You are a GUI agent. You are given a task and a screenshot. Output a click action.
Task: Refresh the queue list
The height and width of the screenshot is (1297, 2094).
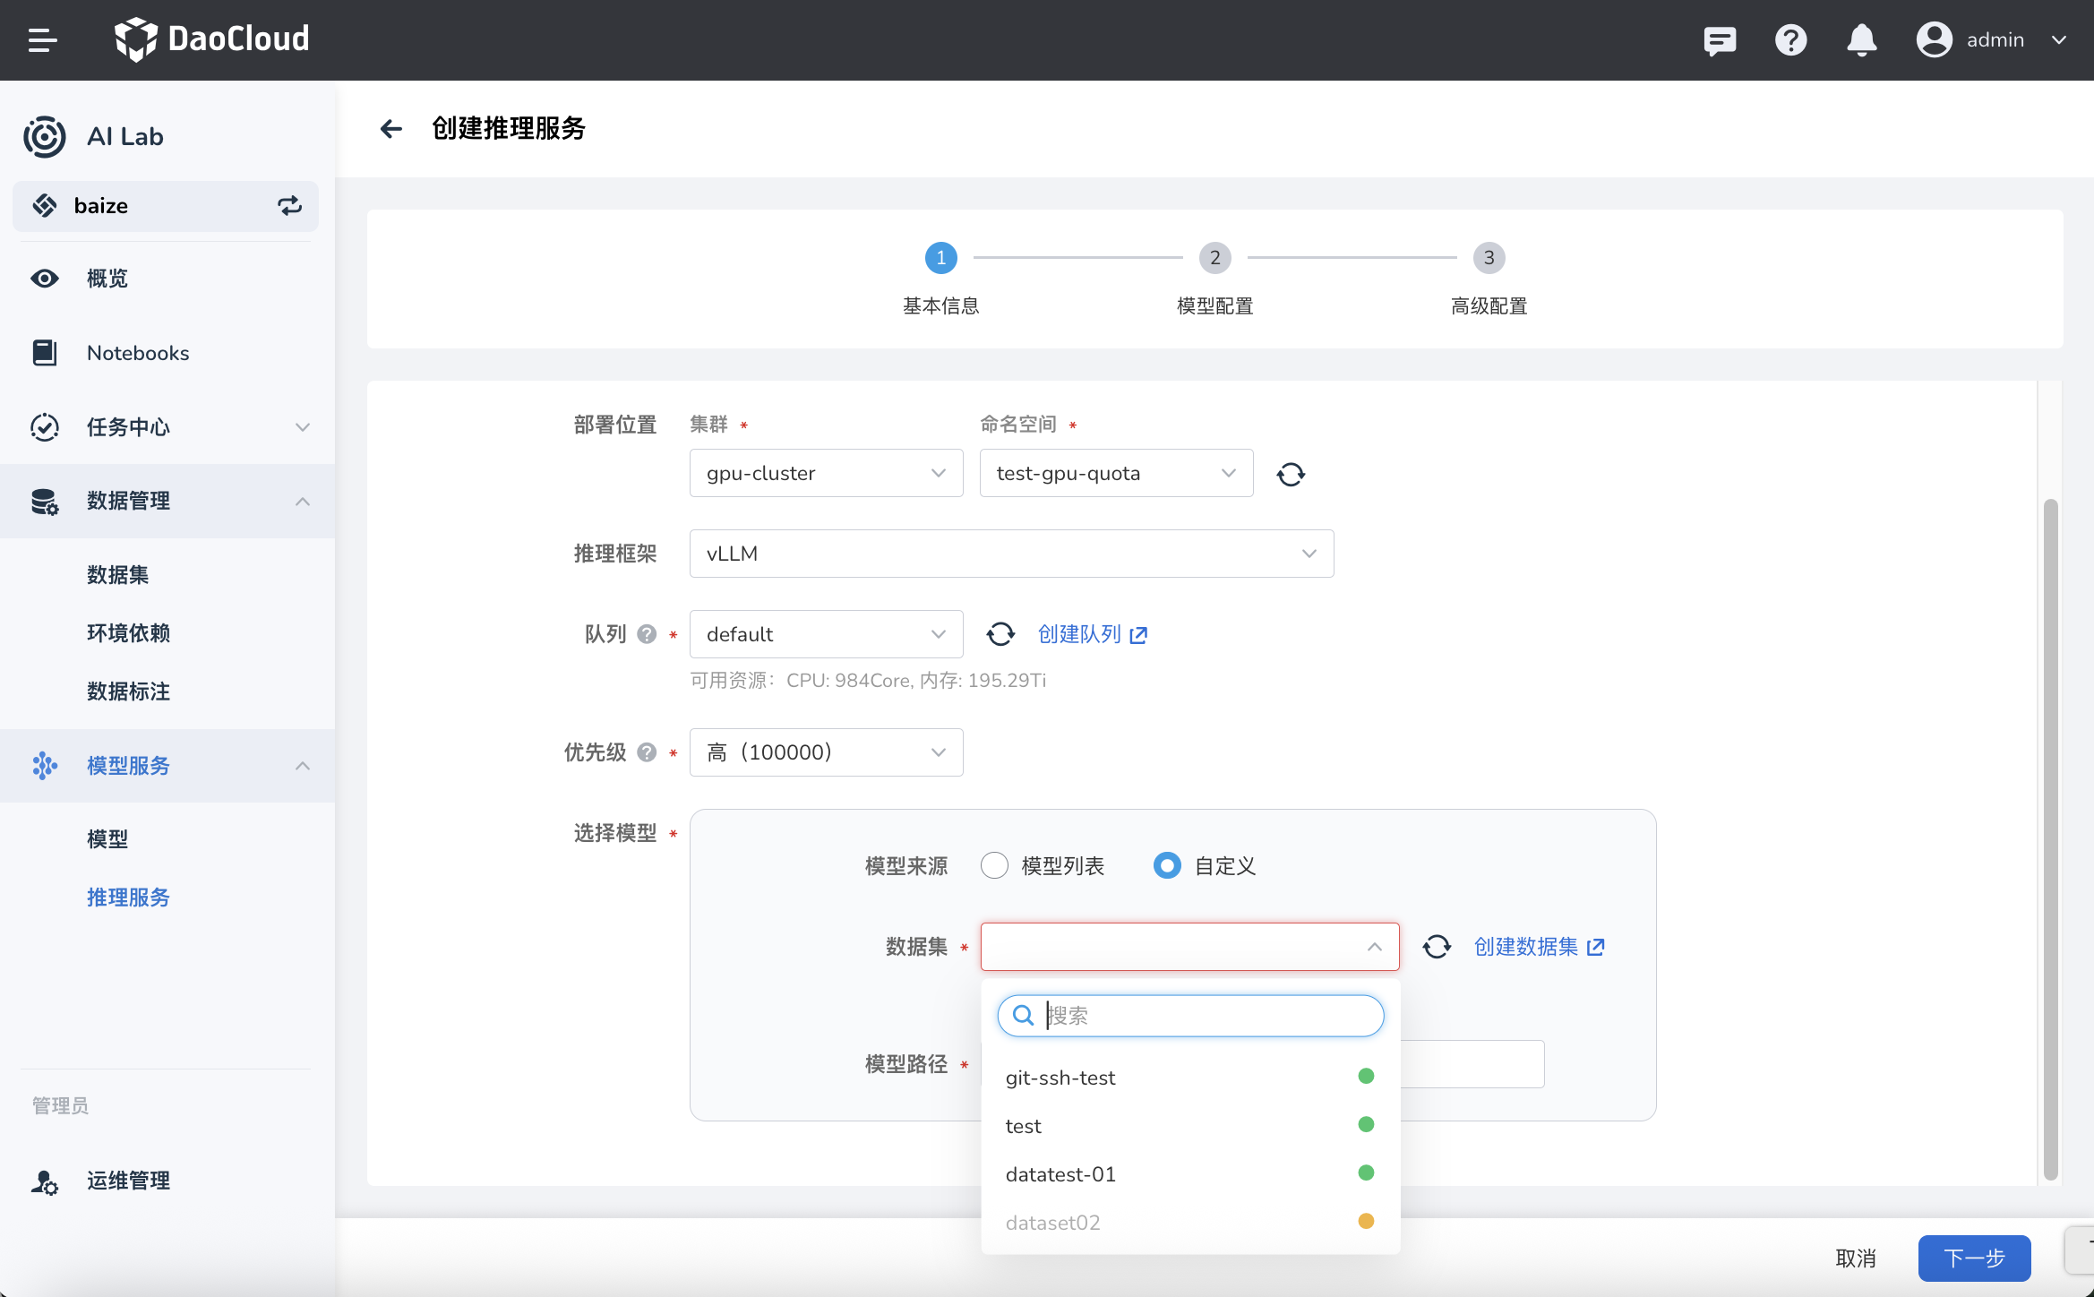[1000, 634]
